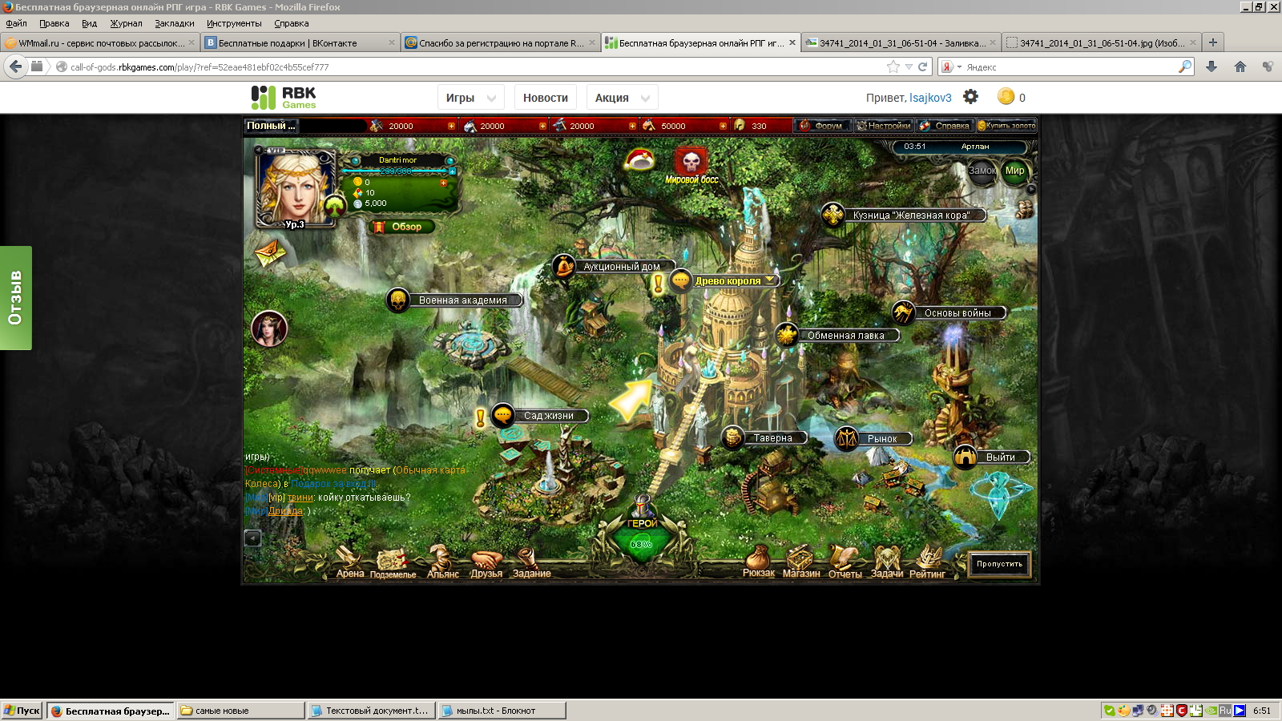Add gold with plus next to 0

443,183
